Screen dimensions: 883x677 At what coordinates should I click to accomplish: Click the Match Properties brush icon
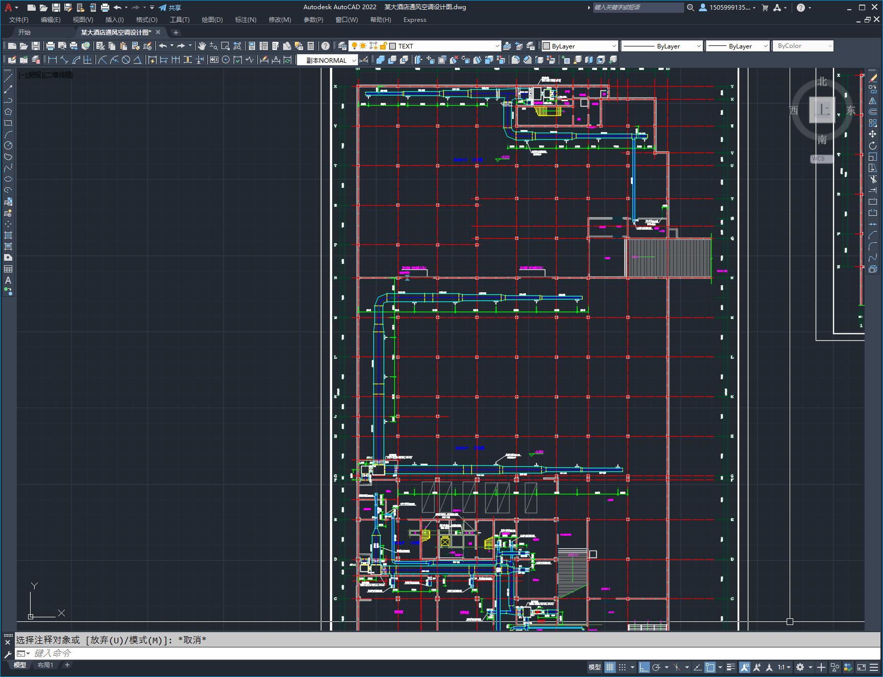pyautogui.click(x=136, y=46)
